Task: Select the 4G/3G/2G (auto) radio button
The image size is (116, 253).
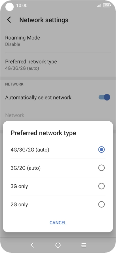Action: pos(101,150)
